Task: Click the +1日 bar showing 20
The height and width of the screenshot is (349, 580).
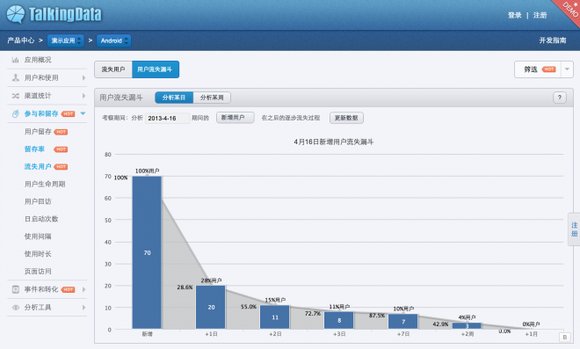Action: point(211,307)
